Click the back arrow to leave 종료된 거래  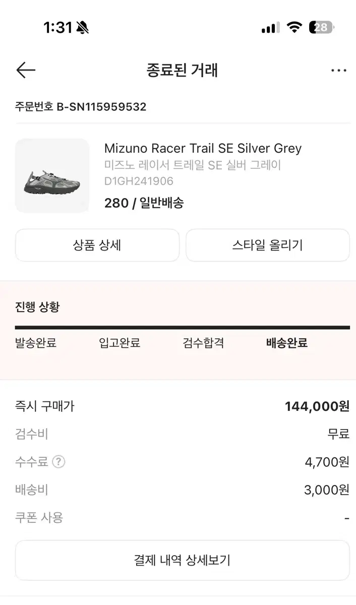pos(25,70)
